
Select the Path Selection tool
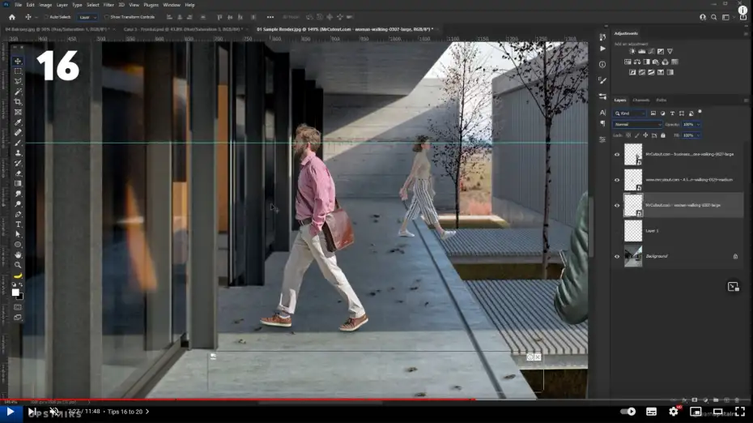tap(18, 234)
